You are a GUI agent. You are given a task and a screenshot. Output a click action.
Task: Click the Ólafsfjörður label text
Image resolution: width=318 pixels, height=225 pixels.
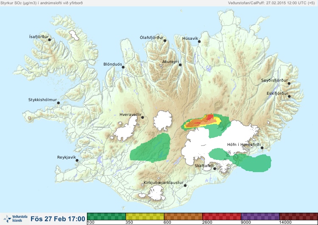(152, 38)
